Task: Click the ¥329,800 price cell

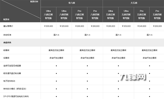Action: click(x=64, y=26)
